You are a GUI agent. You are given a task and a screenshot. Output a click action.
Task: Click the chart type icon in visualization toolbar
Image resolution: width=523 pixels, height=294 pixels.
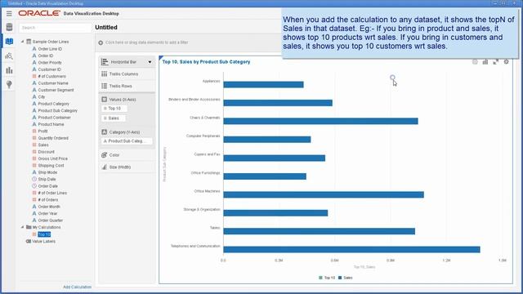click(485, 62)
